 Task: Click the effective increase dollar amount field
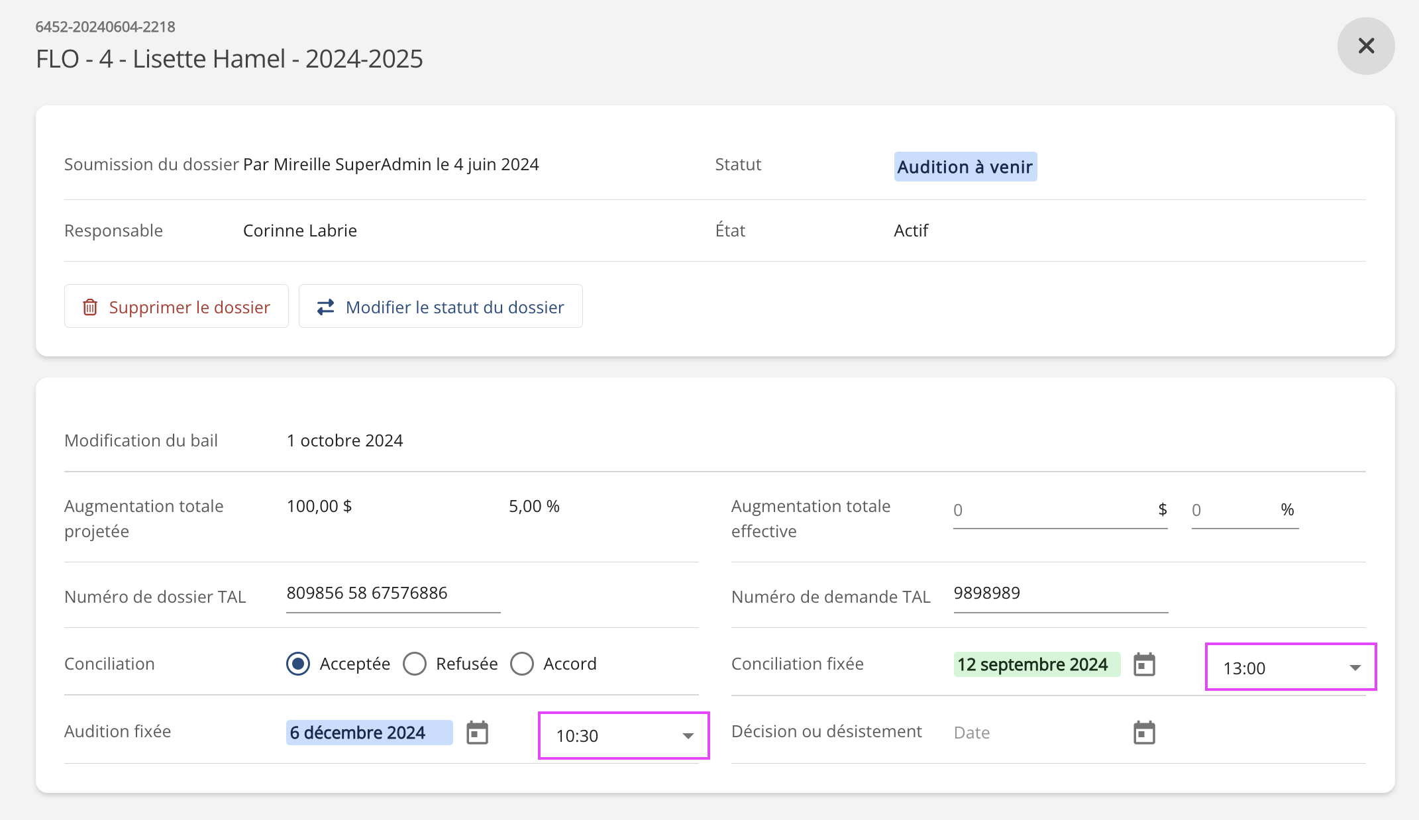(x=1053, y=510)
